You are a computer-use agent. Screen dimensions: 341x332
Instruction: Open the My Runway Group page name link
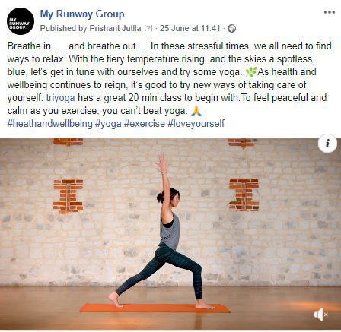pyautogui.click(x=82, y=14)
